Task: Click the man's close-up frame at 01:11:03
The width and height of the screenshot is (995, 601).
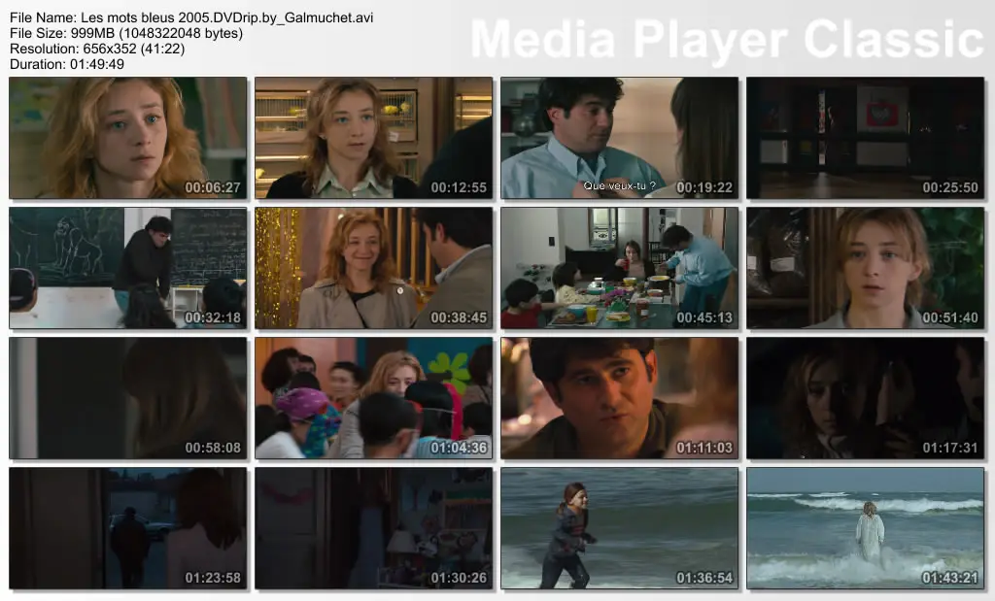Action: 619,397
